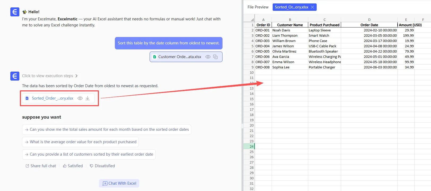The width and height of the screenshot is (431, 191).
Task: Preview the Sorted_Order file with eye icon
Action: coord(80,98)
